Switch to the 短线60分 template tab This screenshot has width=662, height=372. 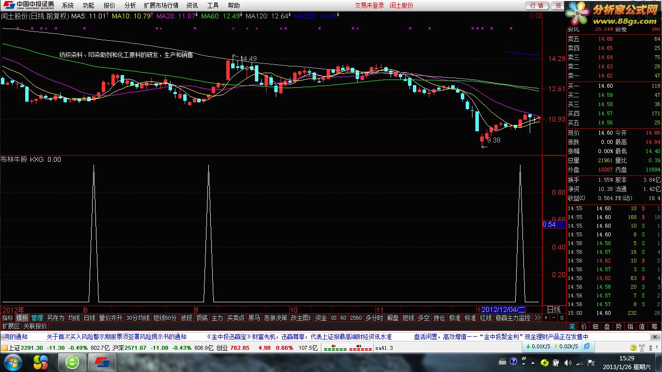165,318
